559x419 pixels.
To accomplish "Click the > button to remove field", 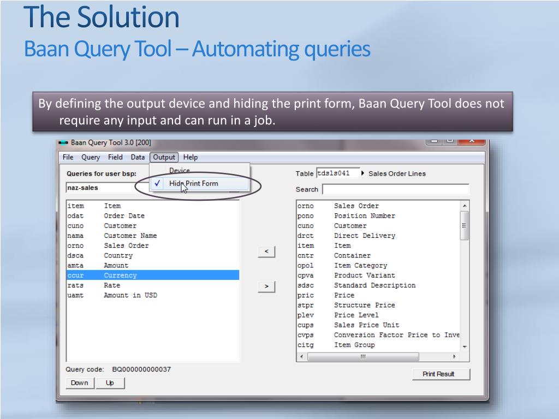I will [266, 286].
